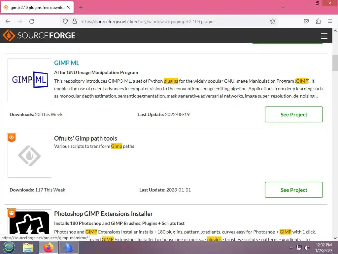Image resolution: width=338 pixels, height=254 pixels.
Task: Show hidden system tray icons
Action: click(x=291, y=248)
